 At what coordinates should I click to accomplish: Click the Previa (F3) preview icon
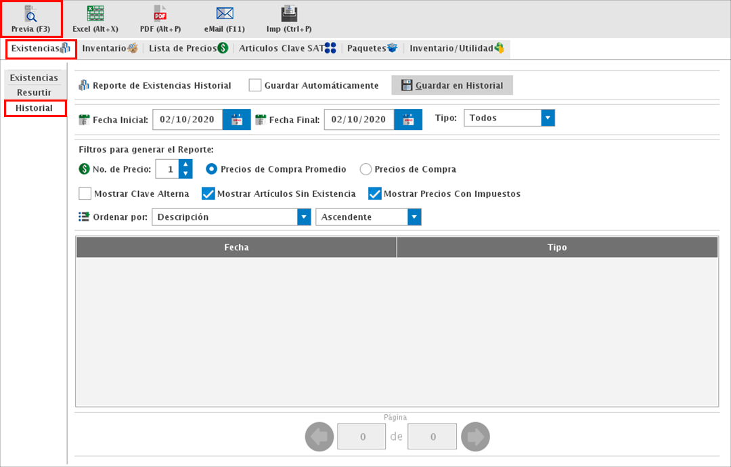pyautogui.click(x=30, y=14)
